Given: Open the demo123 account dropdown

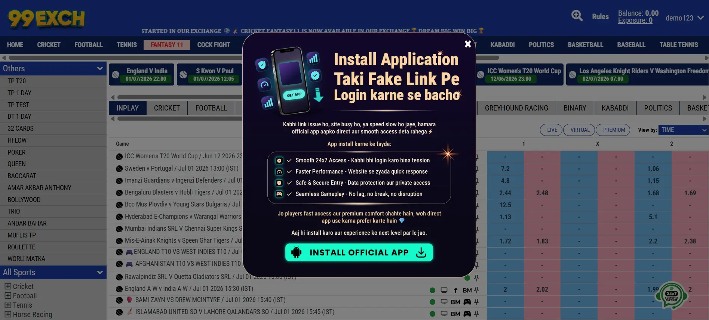Looking at the screenshot, I should [685, 18].
